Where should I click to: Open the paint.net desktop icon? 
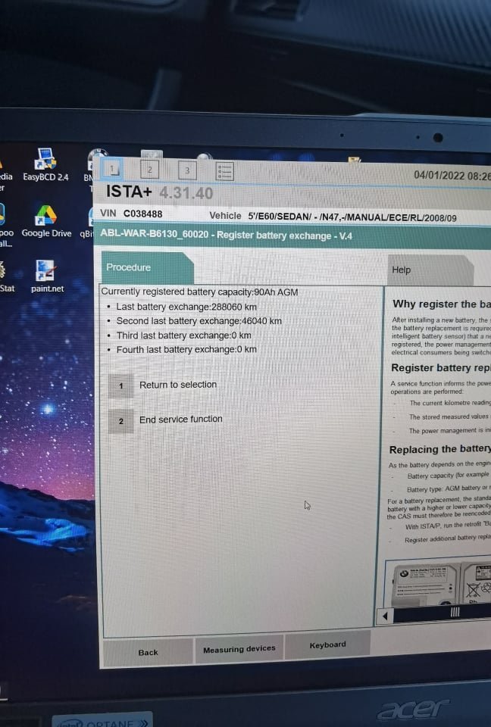point(46,273)
